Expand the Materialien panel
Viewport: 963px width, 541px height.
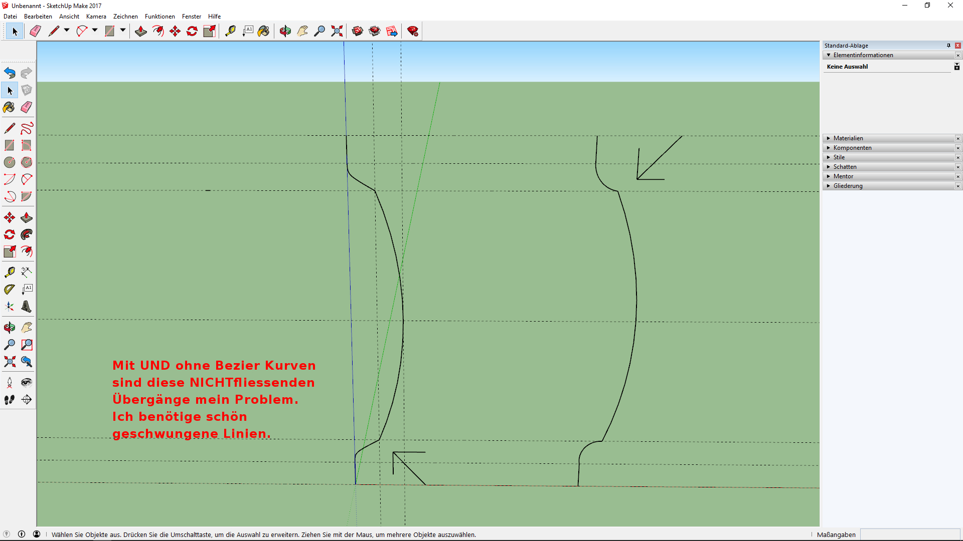pyautogui.click(x=829, y=138)
